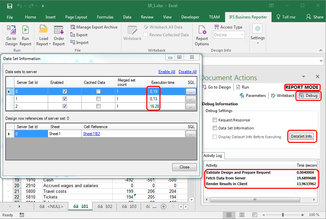Click zoom in plus button
Viewport: 326px width, 219px height.
click(x=302, y=215)
